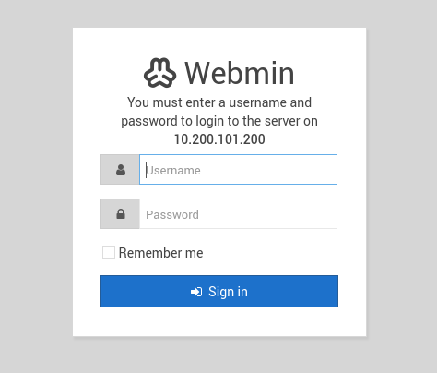Click the gray page background outside login panel
The width and height of the screenshot is (437, 373).
tap(36, 185)
